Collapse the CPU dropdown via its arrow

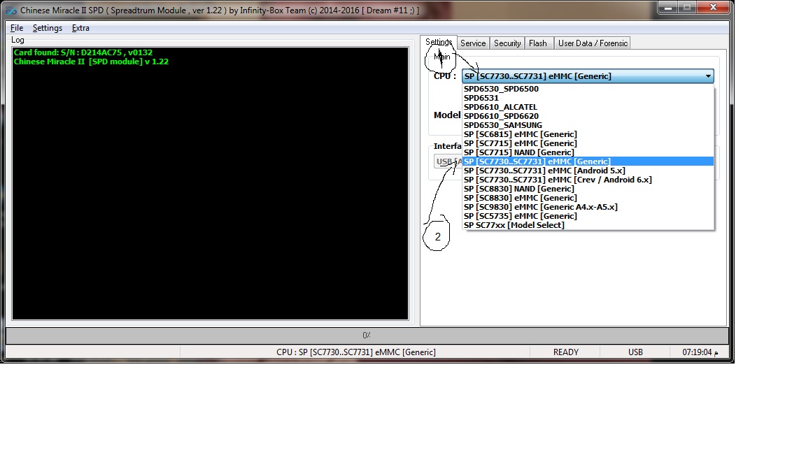[708, 76]
